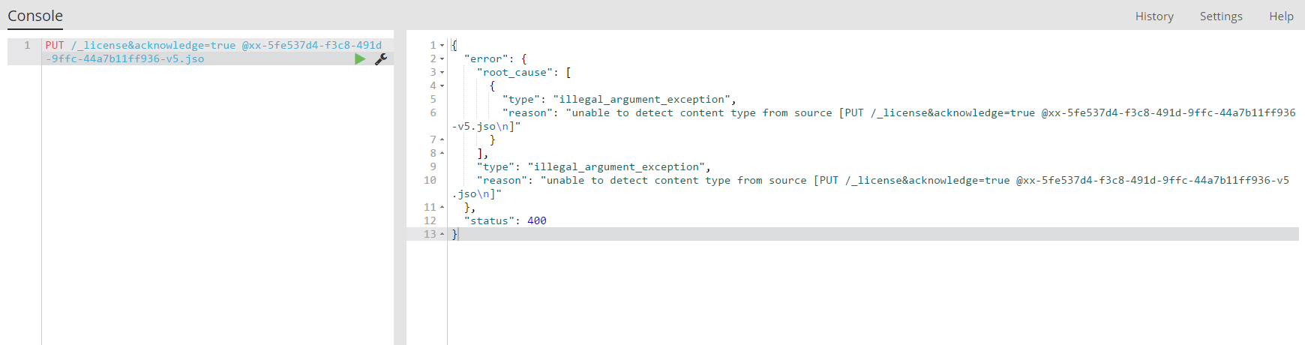
Task: Collapse fold arrow on line 2 "error"
Action: tap(442, 58)
